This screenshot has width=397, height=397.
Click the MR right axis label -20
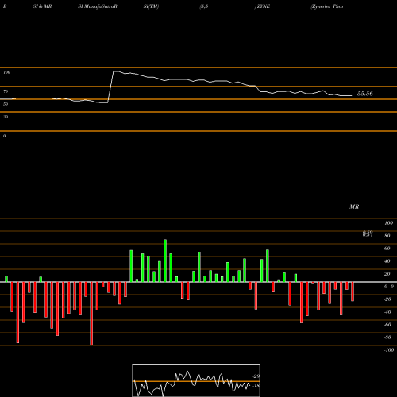click(x=387, y=299)
